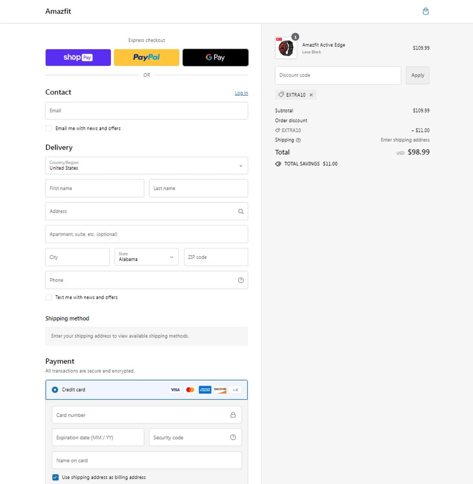Click the Apartment, suite field

(147, 234)
